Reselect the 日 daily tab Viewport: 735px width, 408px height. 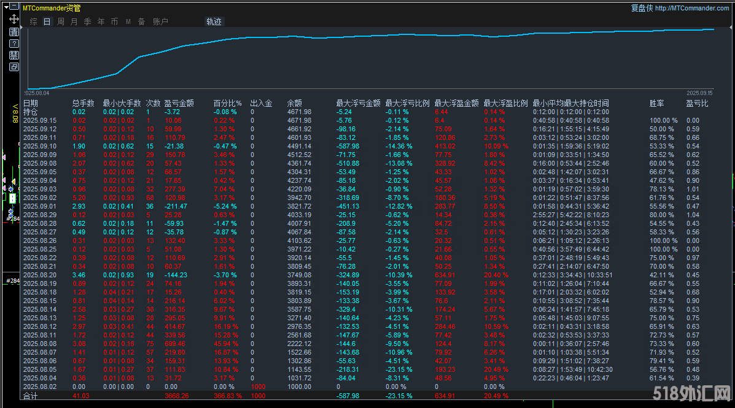pos(47,21)
